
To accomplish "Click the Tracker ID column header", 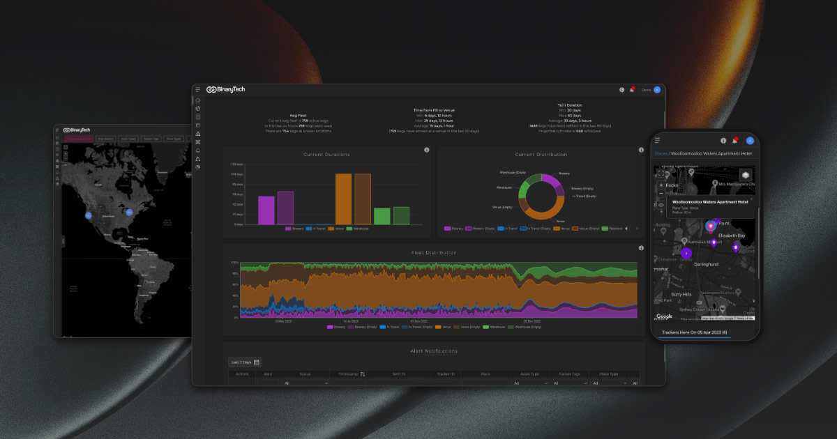I will (x=446, y=374).
